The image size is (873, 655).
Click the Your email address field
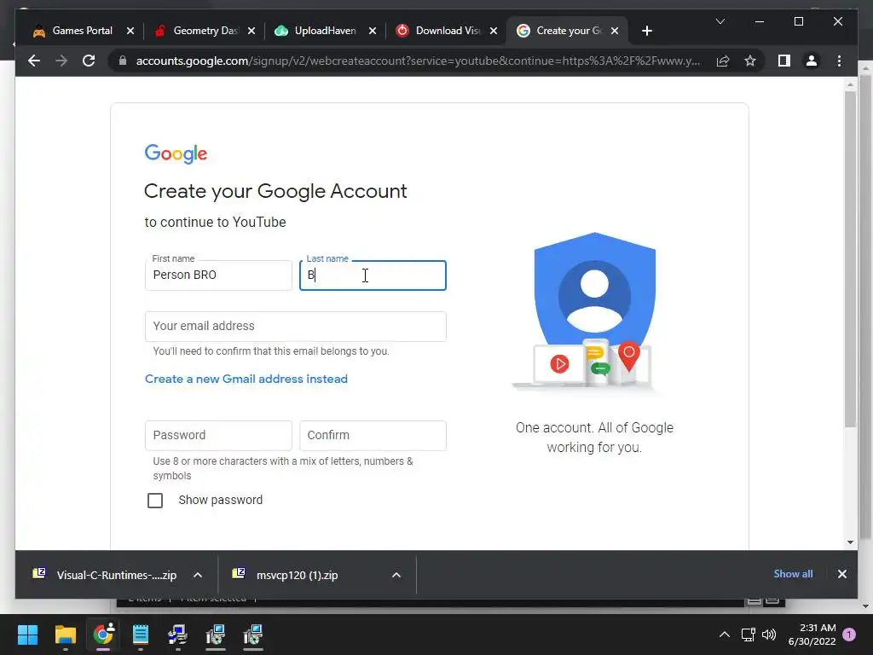pos(296,327)
